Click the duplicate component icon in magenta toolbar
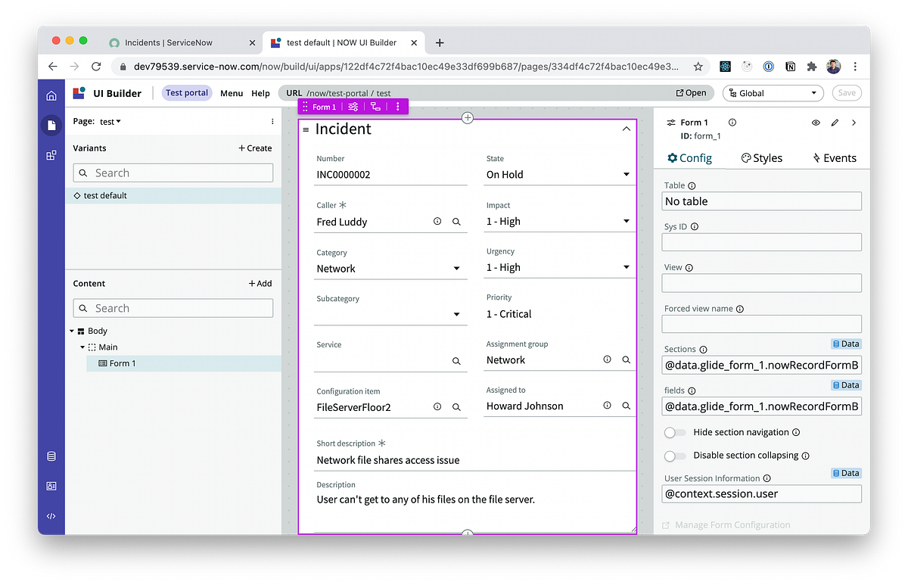The image size is (908, 585). pyautogui.click(x=376, y=107)
